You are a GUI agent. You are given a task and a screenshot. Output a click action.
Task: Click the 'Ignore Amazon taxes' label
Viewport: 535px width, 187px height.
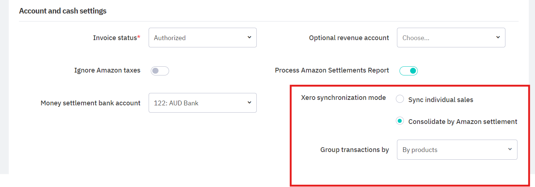coord(107,70)
